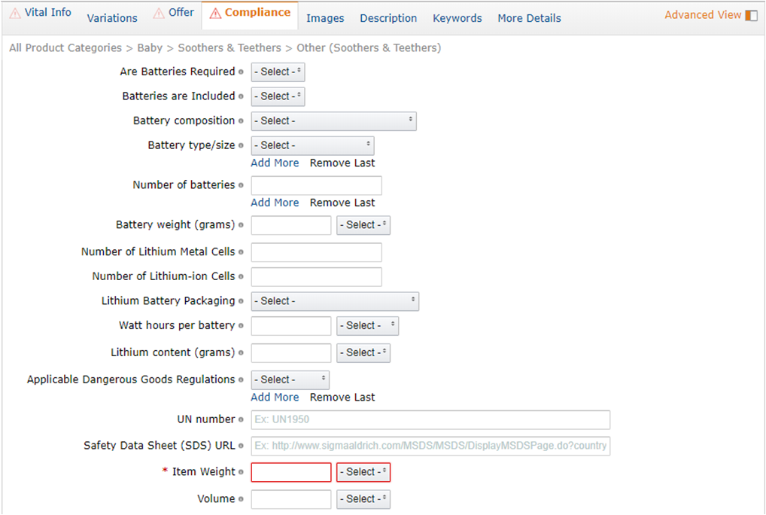766x515 pixels.
Task: Click the warning icon on Vital Info tab
Action: [x=14, y=13]
